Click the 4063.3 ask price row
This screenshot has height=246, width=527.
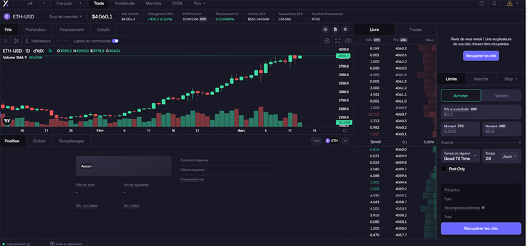pyautogui.click(x=395, y=48)
